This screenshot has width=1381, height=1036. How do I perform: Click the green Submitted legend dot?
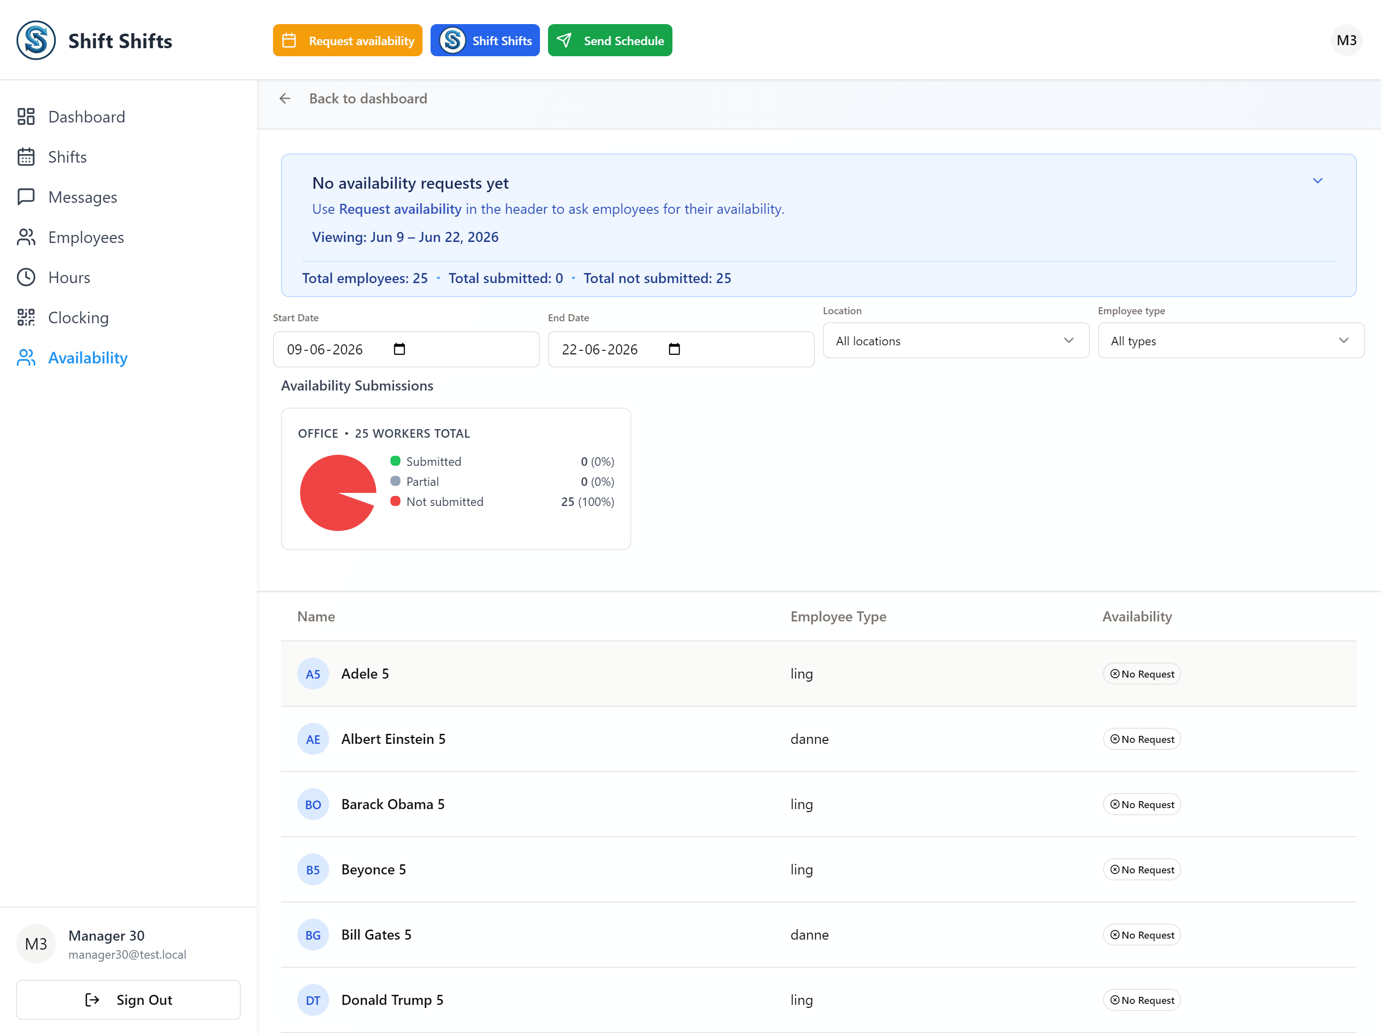pyautogui.click(x=395, y=461)
